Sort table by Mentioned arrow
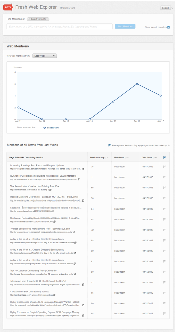Viewport: 175px width, 332px height. point(128,158)
